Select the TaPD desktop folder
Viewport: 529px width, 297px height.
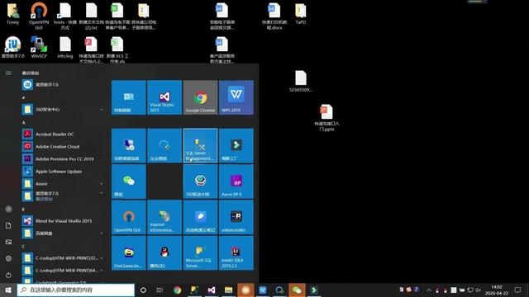click(301, 13)
